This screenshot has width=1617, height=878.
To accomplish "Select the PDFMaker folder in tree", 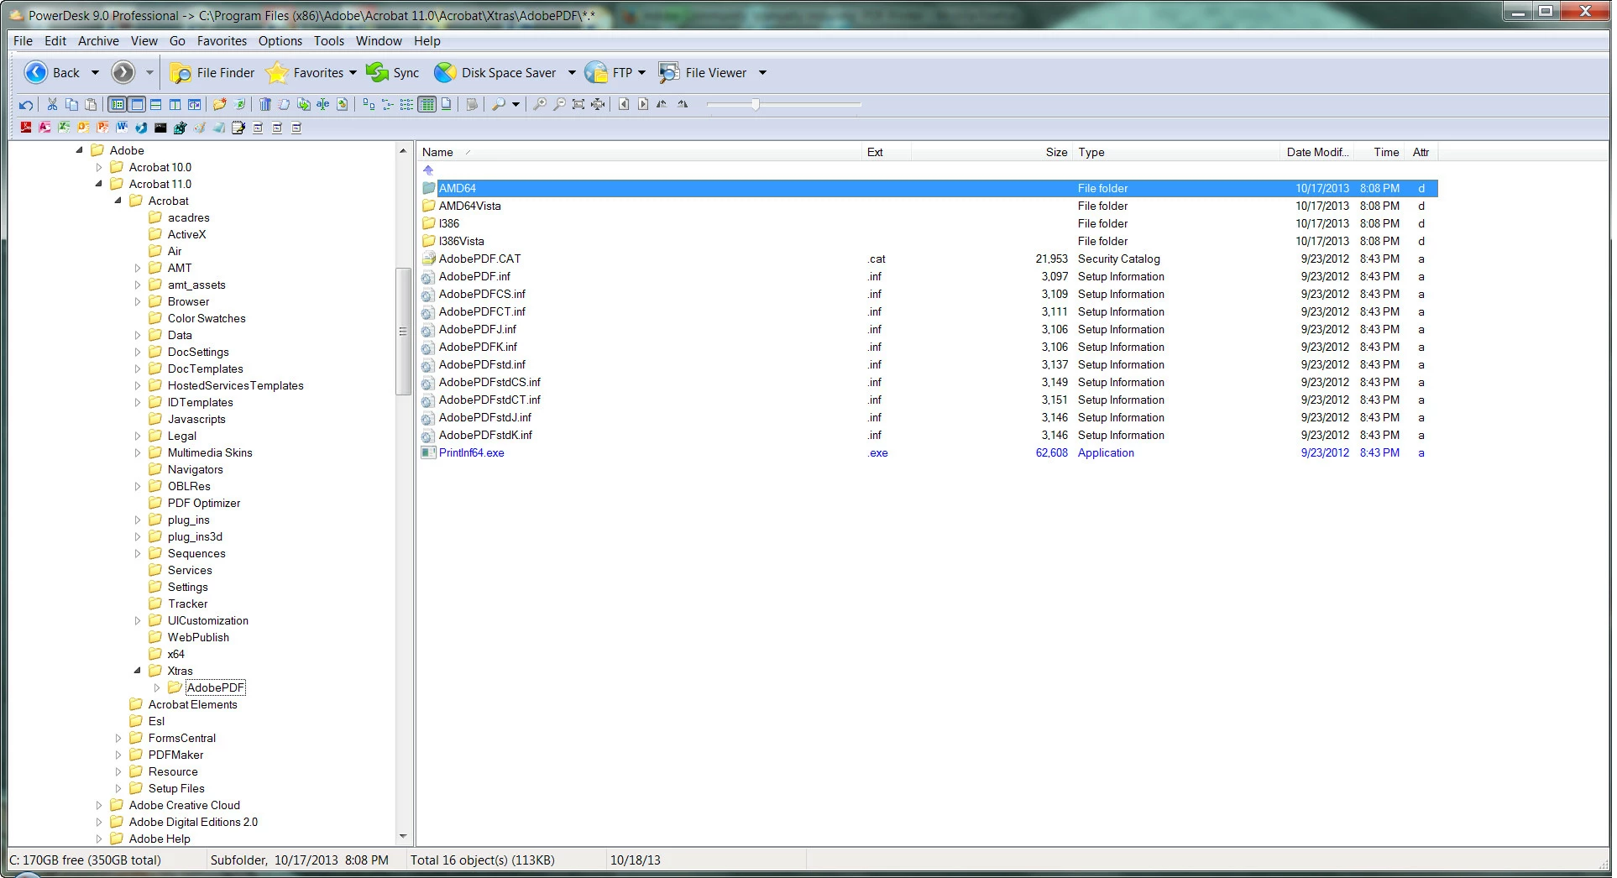I will 175,755.
